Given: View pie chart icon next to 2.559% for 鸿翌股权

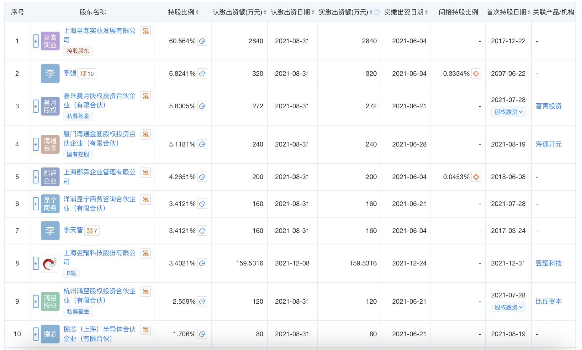Looking at the screenshot, I should pyautogui.click(x=203, y=301).
